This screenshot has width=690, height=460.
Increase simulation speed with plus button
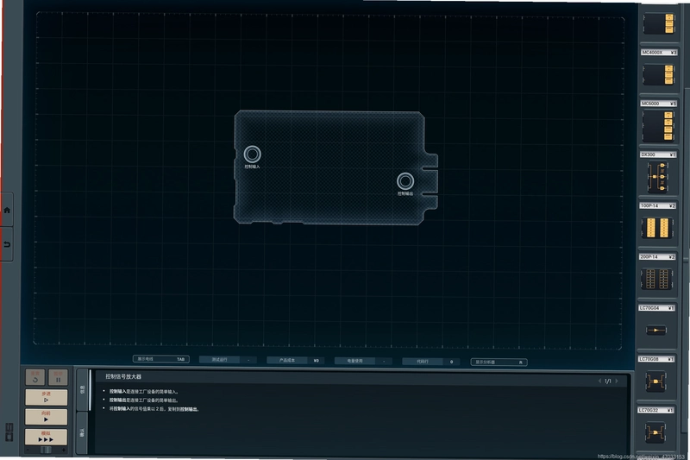64,451
